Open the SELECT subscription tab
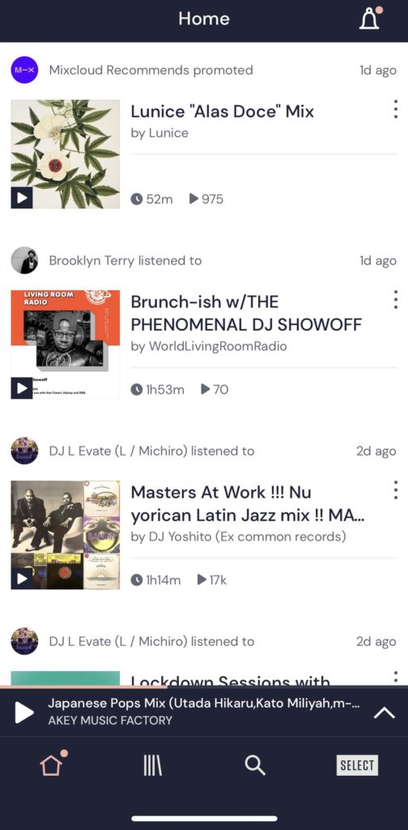408x830 pixels. [357, 765]
